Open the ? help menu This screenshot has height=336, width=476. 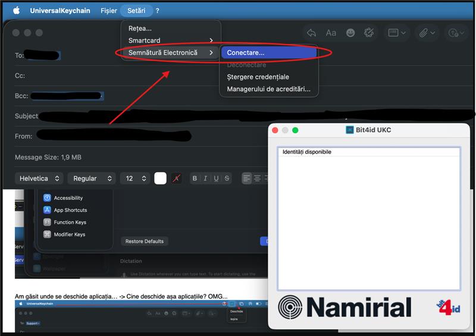coord(157,11)
